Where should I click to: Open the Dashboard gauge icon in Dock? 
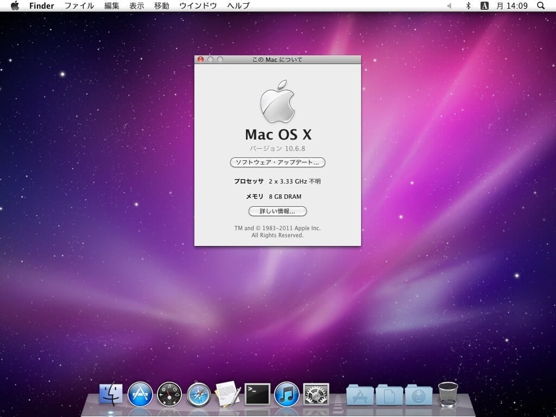(x=169, y=394)
